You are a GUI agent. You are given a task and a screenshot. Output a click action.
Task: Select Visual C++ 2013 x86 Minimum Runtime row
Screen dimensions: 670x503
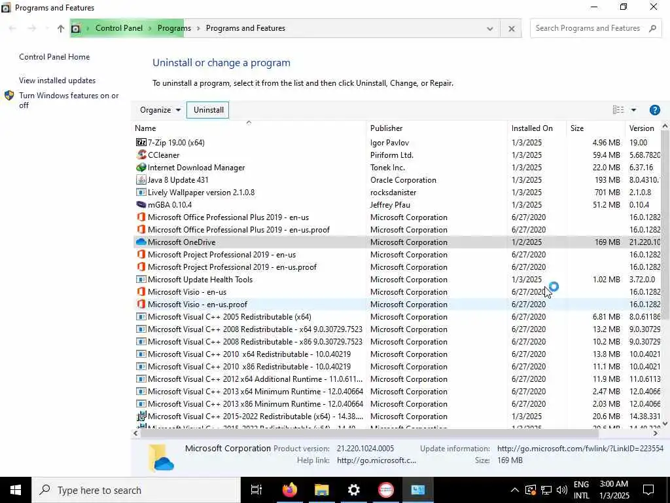click(397, 403)
